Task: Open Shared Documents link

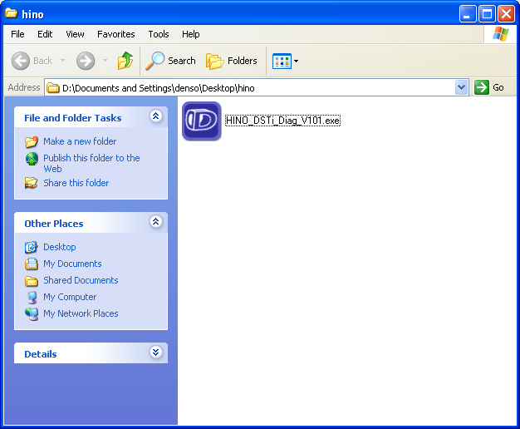Action: pyautogui.click(x=81, y=280)
